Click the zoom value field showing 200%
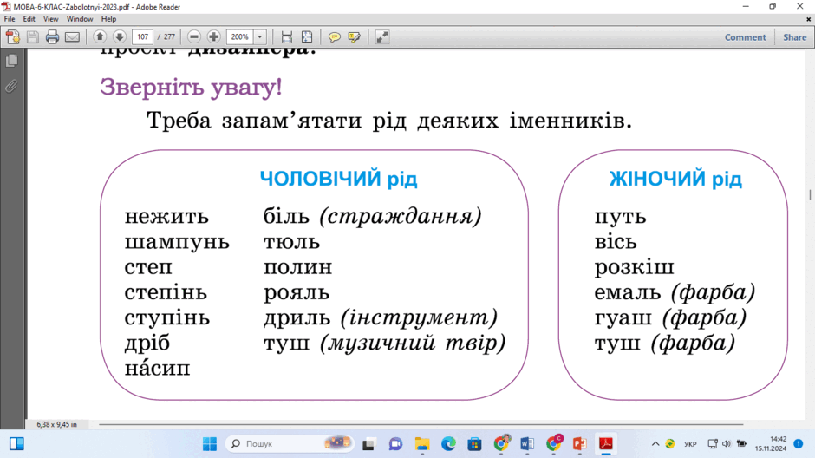 coord(239,37)
